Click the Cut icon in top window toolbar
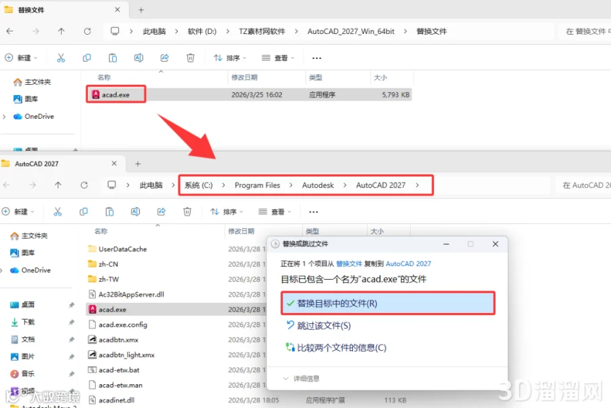 point(61,58)
